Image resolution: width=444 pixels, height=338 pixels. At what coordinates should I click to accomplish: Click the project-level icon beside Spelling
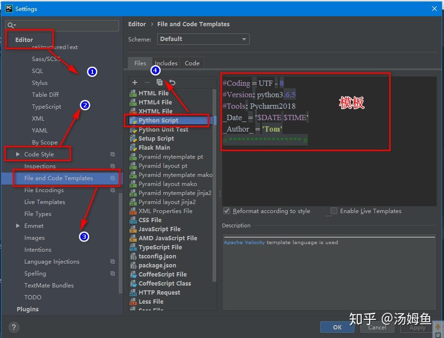tap(112, 273)
